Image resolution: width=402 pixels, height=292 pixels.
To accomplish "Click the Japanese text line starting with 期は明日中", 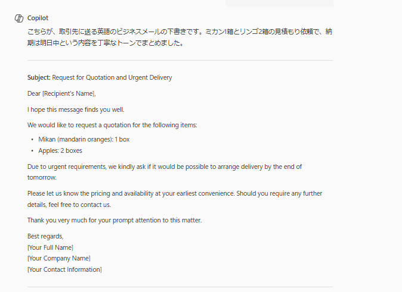I will click(106, 43).
